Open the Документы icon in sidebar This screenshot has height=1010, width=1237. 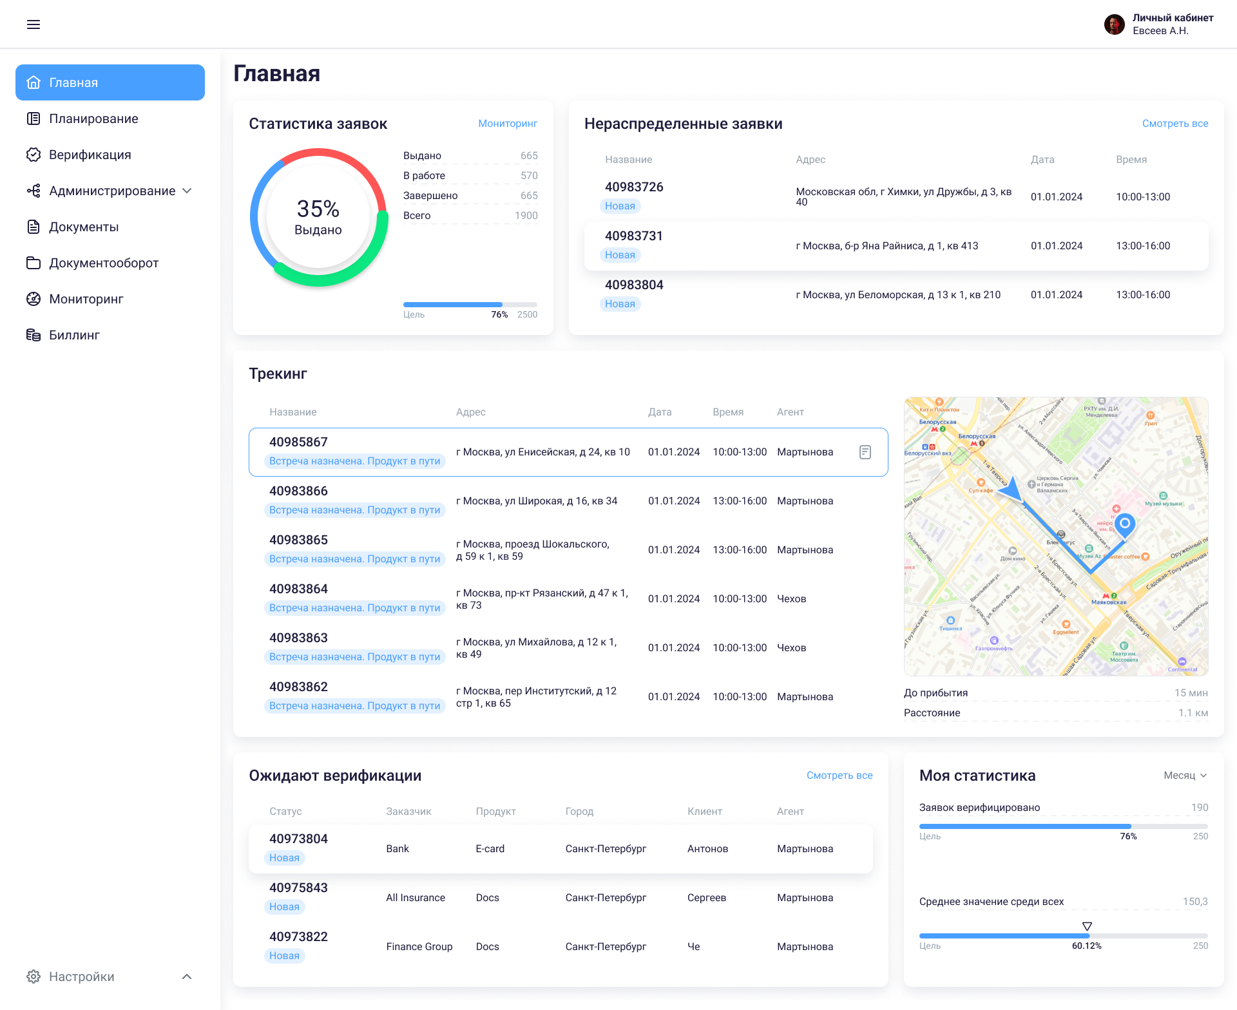[34, 227]
